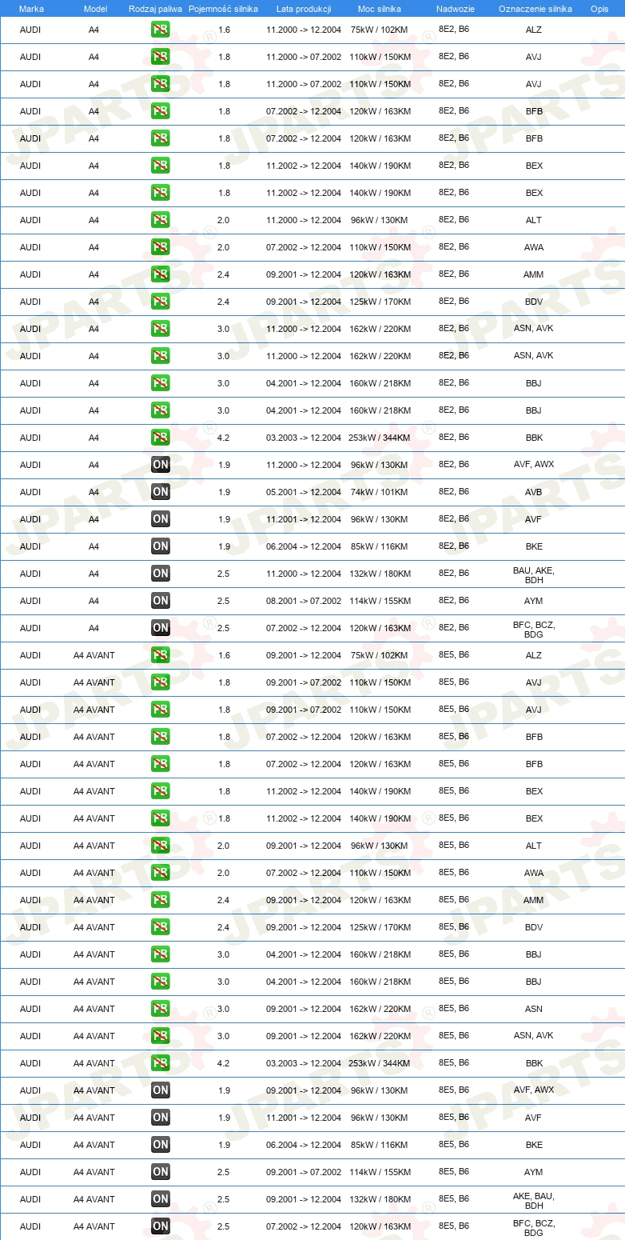Click the petrol icon in A4 1.6 ALZ row
625x1240 pixels.
(161, 30)
